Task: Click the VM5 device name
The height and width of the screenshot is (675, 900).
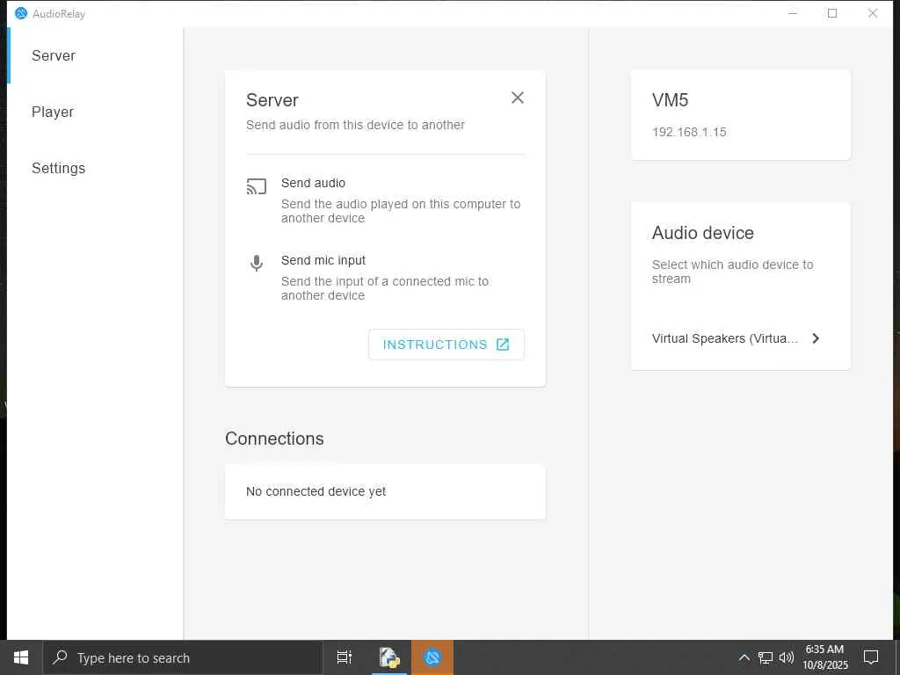Action: 670,100
